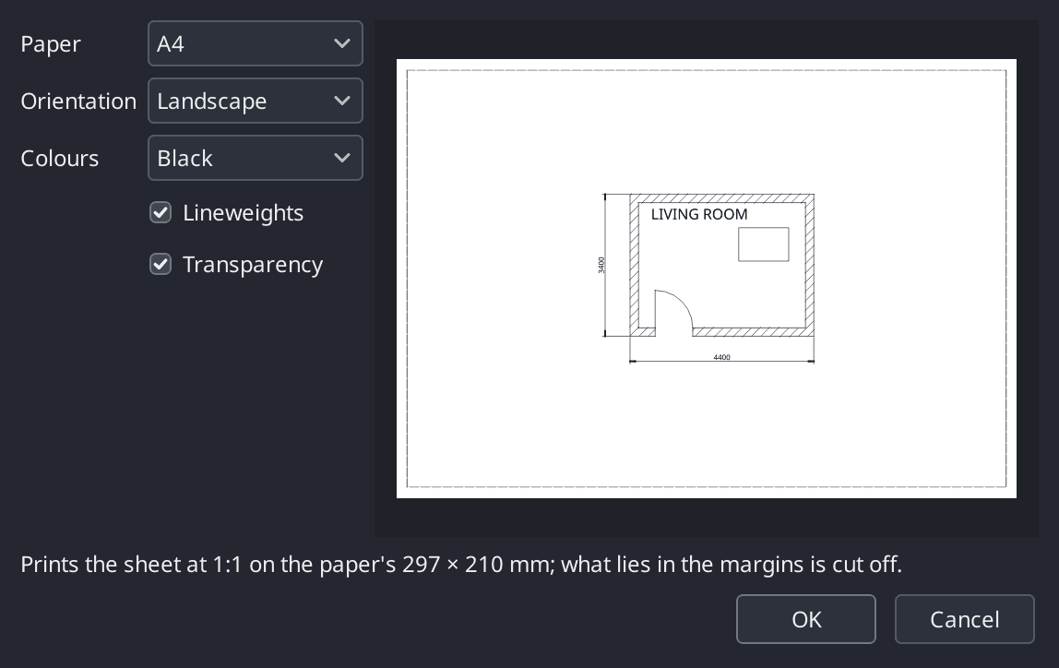Dismiss the dialog with Cancel
Image resolution: width=1059 pixels, height=668 pixels.
pos(965,619)
